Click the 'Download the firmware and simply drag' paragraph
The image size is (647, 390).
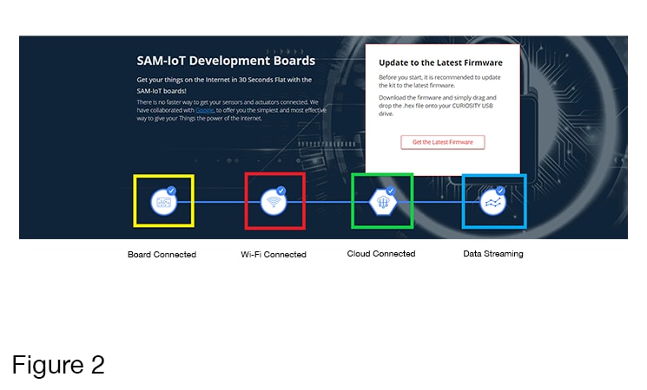click(438, 106)
